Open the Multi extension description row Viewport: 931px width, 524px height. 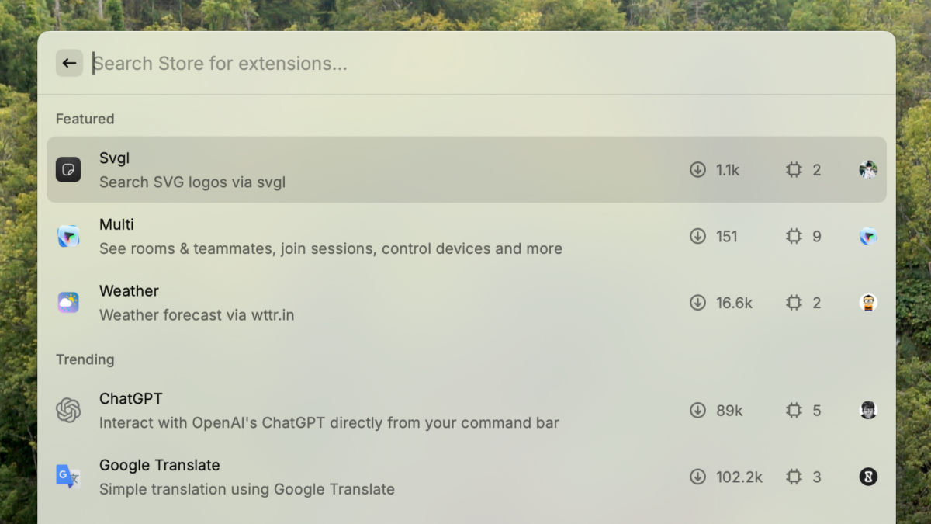(x=331, y=248)
